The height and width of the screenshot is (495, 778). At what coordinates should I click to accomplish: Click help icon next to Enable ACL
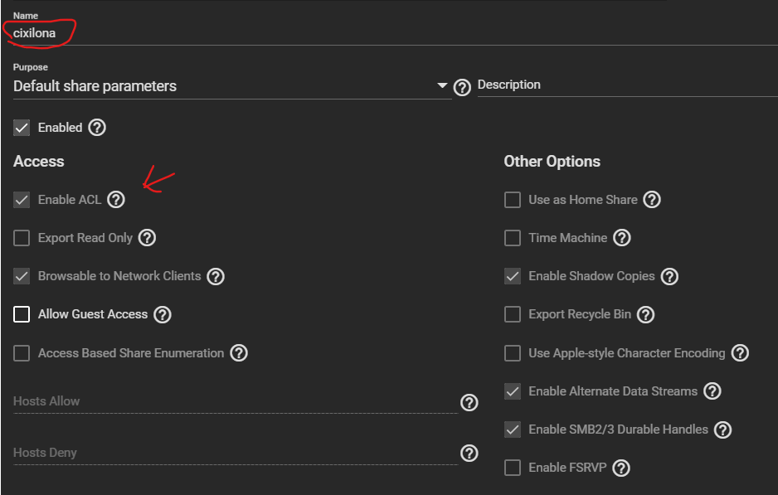pos(116,200)
